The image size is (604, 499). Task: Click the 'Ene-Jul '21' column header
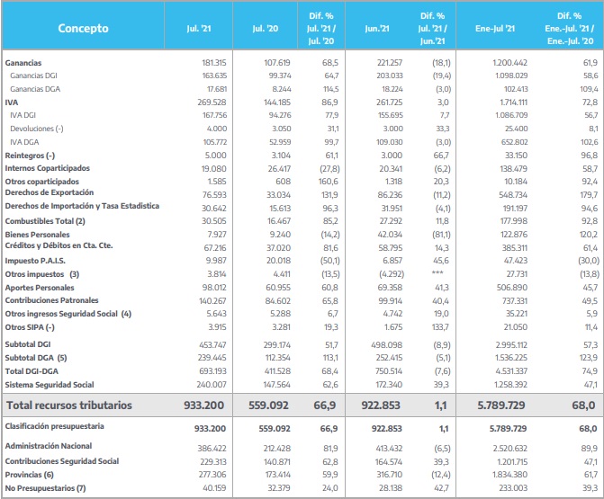click(495, 29)
